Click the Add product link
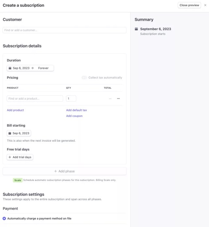209x227 pixels. coord(15,110)
